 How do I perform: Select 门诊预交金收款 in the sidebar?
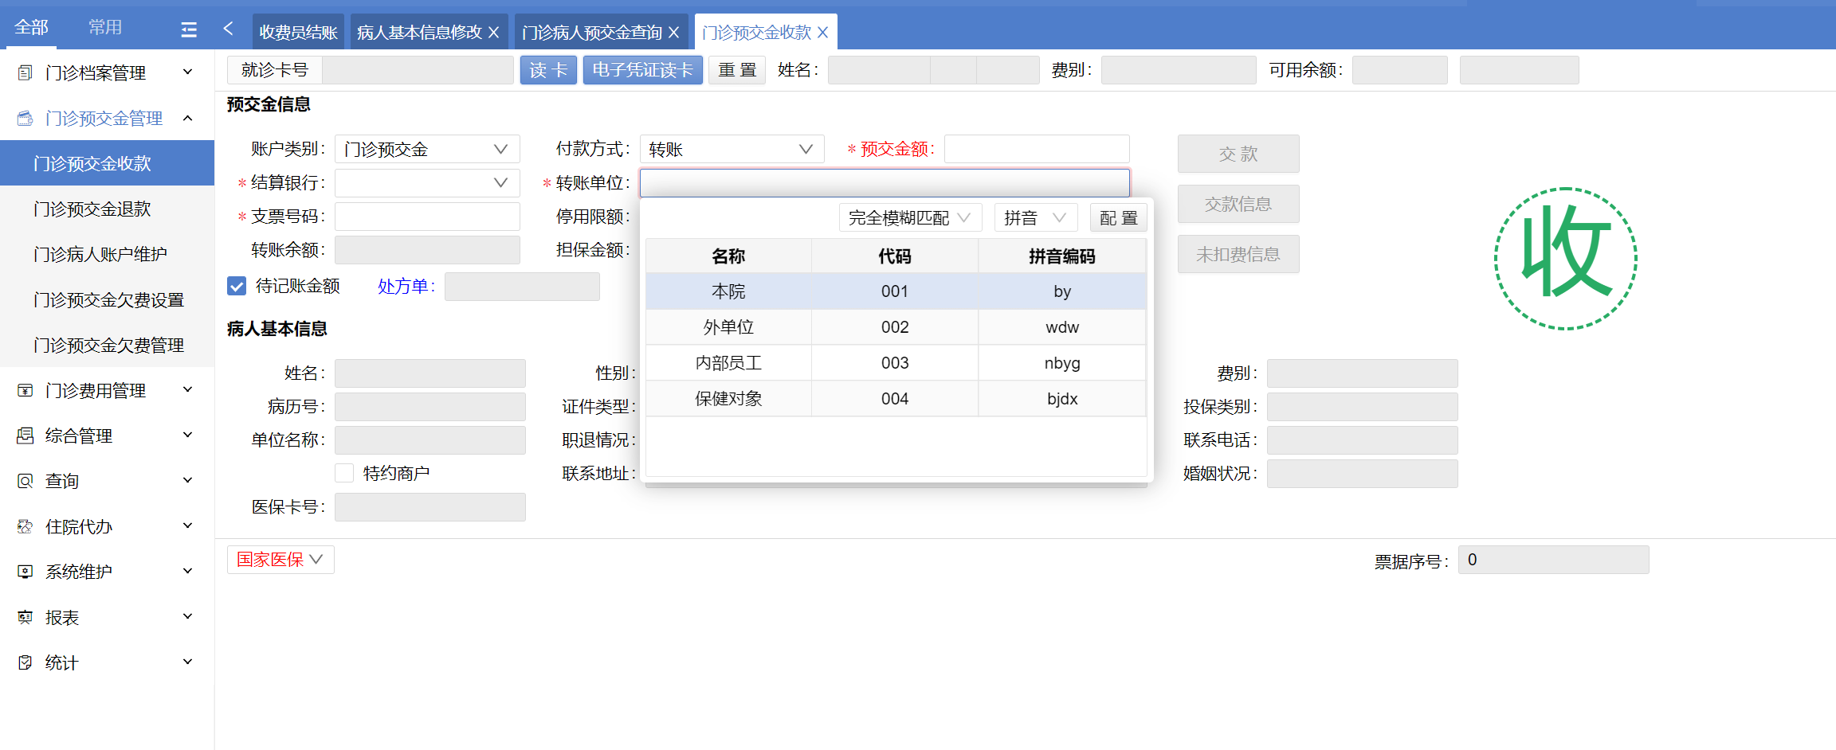(107, 163)
